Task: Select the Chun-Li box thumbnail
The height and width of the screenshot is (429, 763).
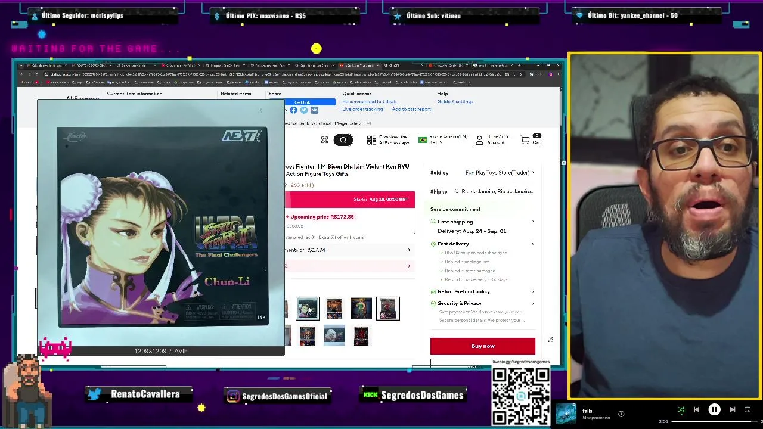Action: [x=308, y=308]
